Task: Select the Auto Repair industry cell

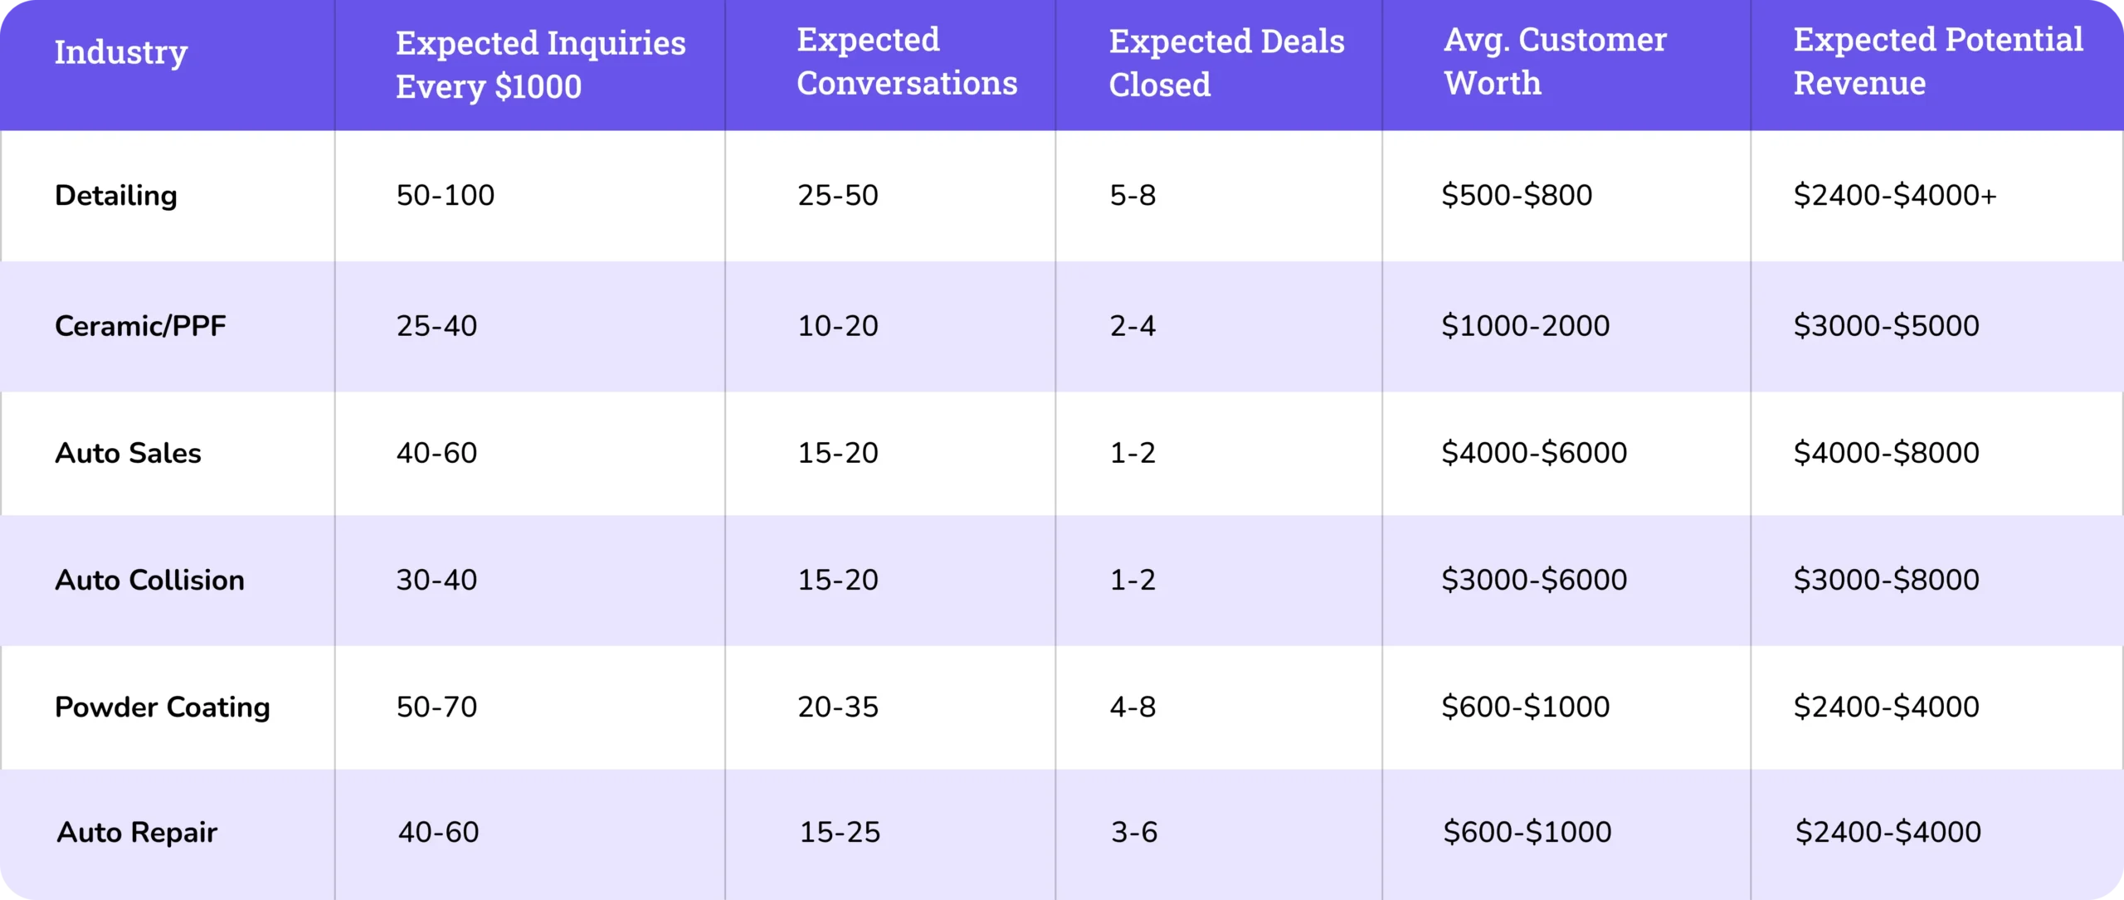Action: 137,832
